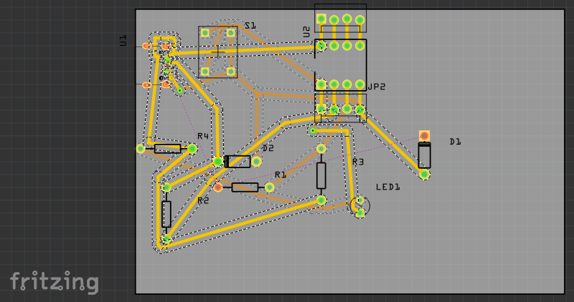Click the LED1 label text

(387, 187)
